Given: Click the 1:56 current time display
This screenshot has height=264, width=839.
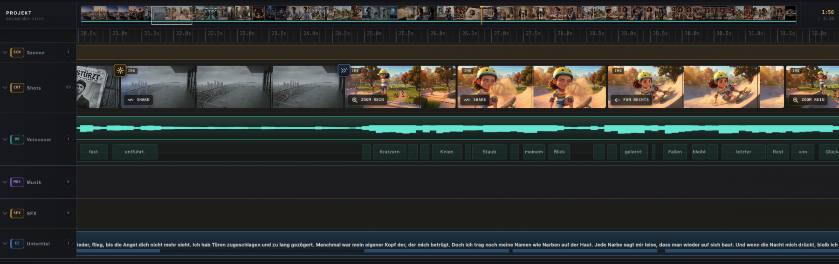Looking at the screenshot, I should click(x=828, y=13).
